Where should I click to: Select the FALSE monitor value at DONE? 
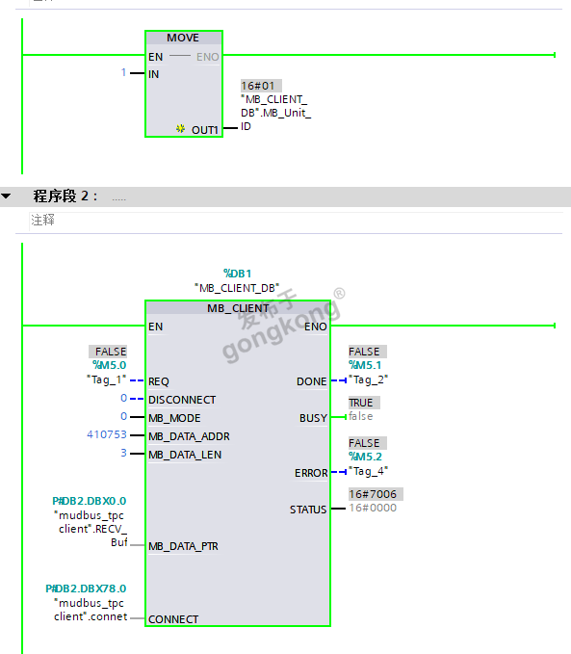pyautogui.click(x=368, y=352)
